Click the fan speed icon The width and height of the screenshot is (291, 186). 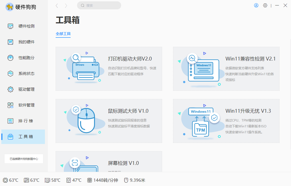[90, 180]
